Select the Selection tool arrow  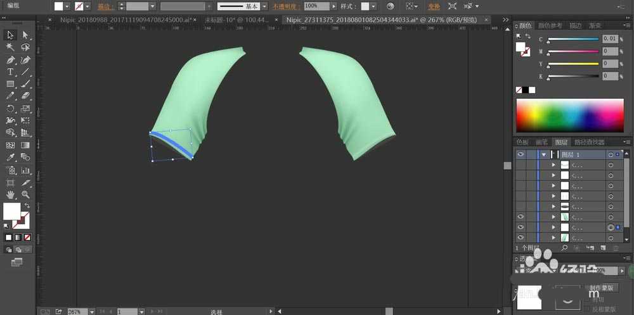[x=11, y=35]
